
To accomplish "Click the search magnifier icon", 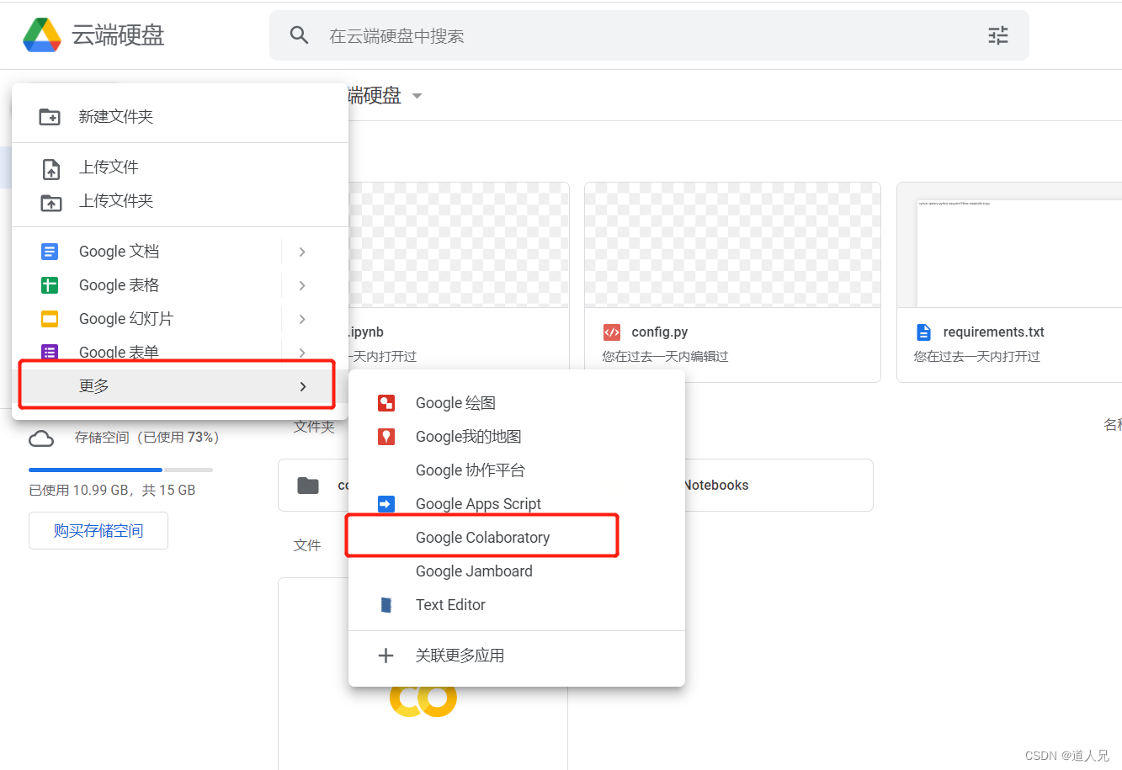I will [299, 35].
